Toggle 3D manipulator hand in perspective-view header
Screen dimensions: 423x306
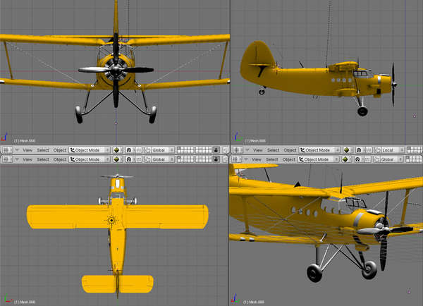point(376,159)
